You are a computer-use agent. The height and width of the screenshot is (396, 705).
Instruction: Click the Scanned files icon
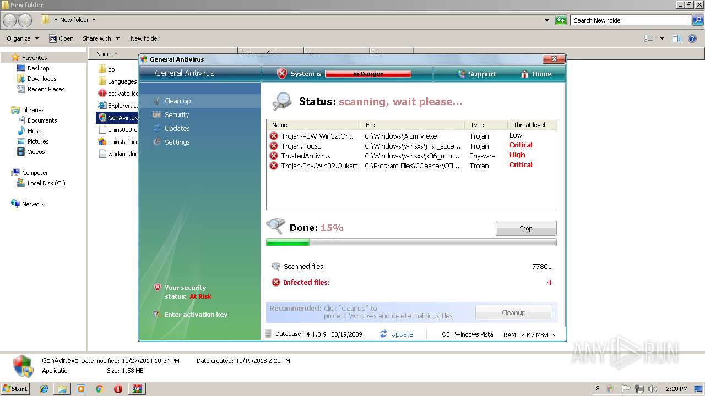pyautogui.click(x=276, y=266)
